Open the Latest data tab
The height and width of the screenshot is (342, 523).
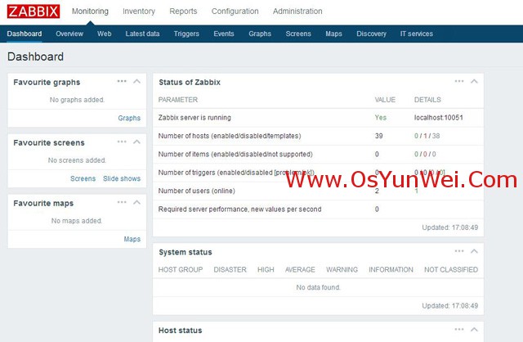point(142,34)
